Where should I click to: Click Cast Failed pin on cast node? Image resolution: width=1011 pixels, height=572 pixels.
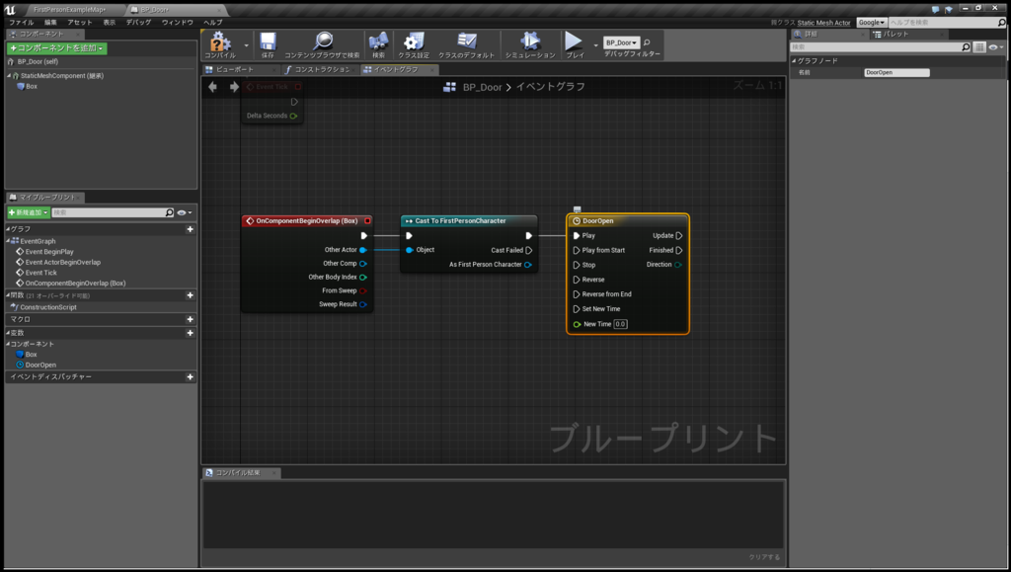pyautogui.click(x=529, y=250)
